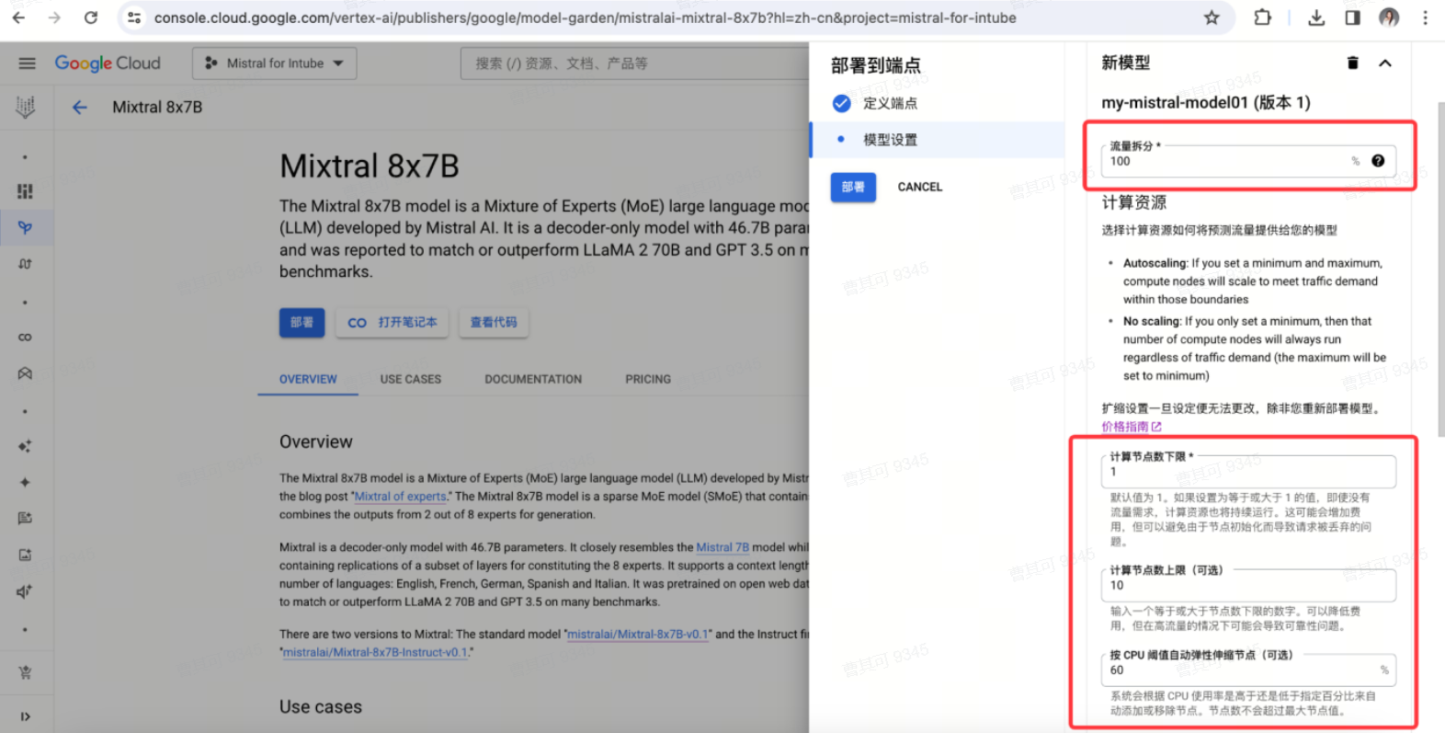Click the CPU 阈值 autoscaling threshold field
The height and width of the screenshot is (733, 1445).
point(1241,670)
